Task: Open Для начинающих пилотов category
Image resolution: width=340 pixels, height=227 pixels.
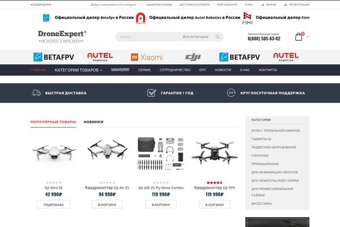Action: point(274,172)
